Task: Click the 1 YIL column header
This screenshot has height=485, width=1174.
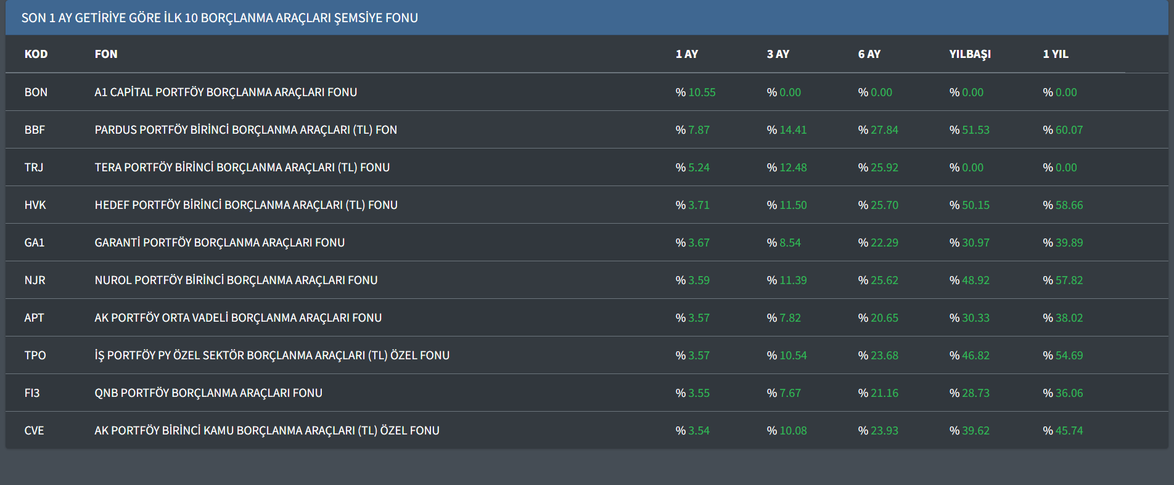Action: click(1055, 54)
